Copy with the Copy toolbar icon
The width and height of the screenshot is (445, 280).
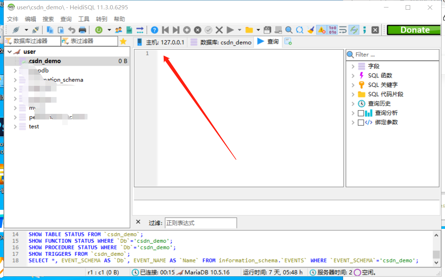50,30
